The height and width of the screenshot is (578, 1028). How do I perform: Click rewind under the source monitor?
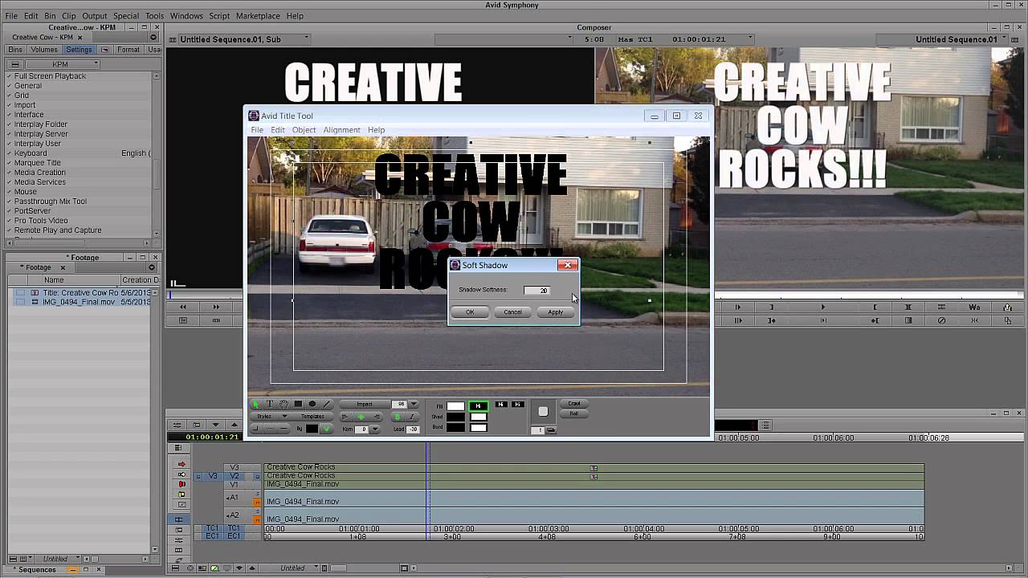(183, 307)
